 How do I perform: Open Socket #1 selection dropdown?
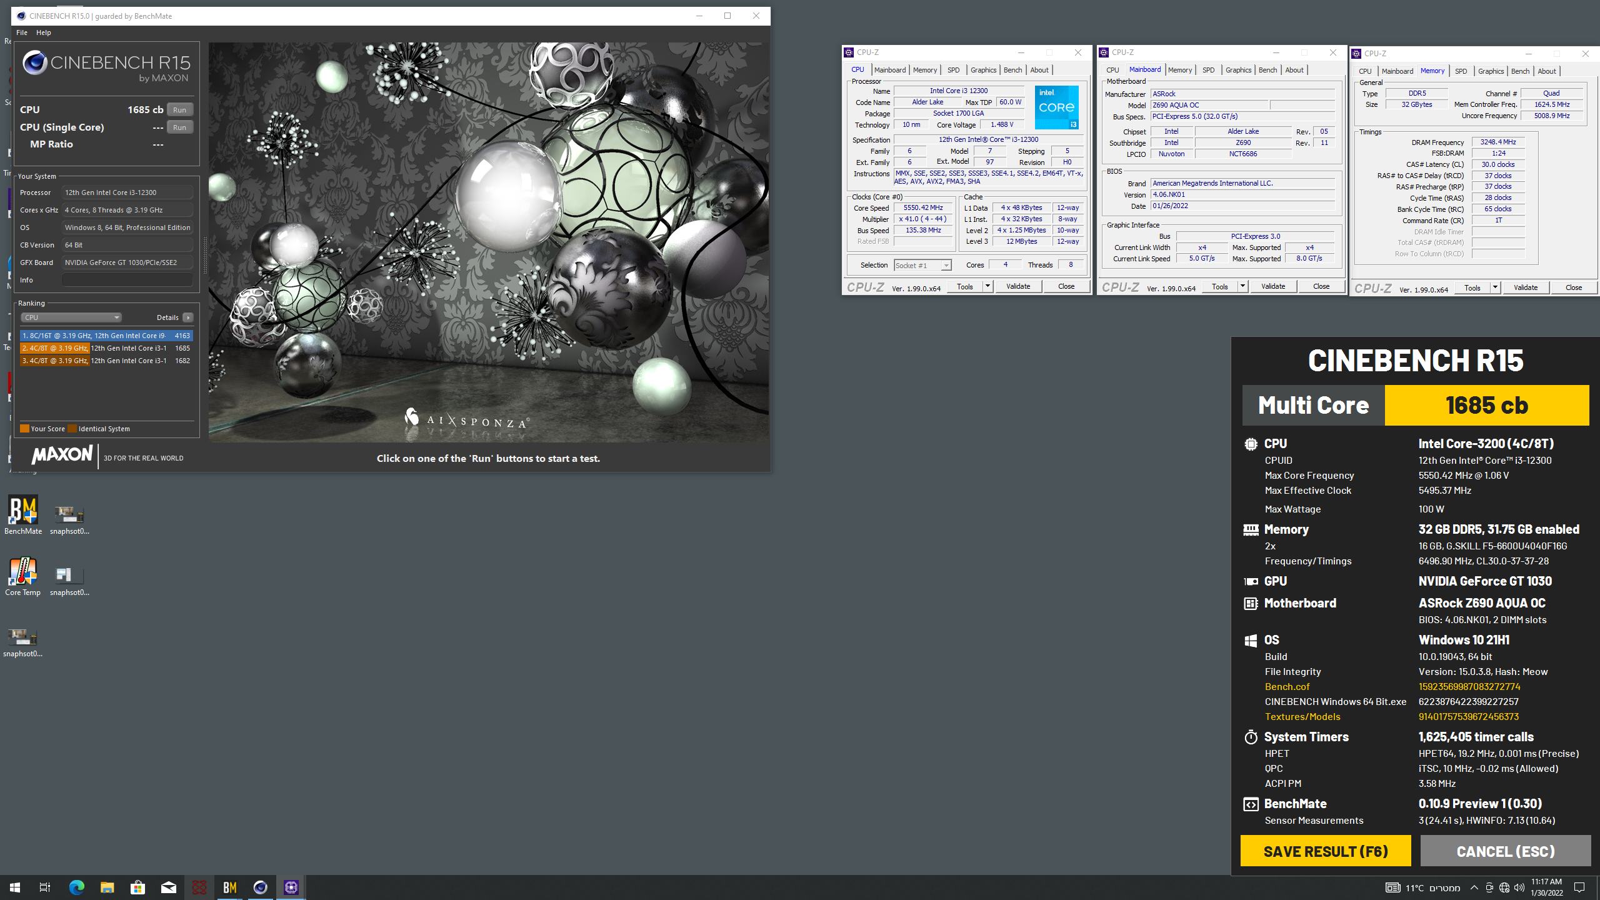[922, 266]
